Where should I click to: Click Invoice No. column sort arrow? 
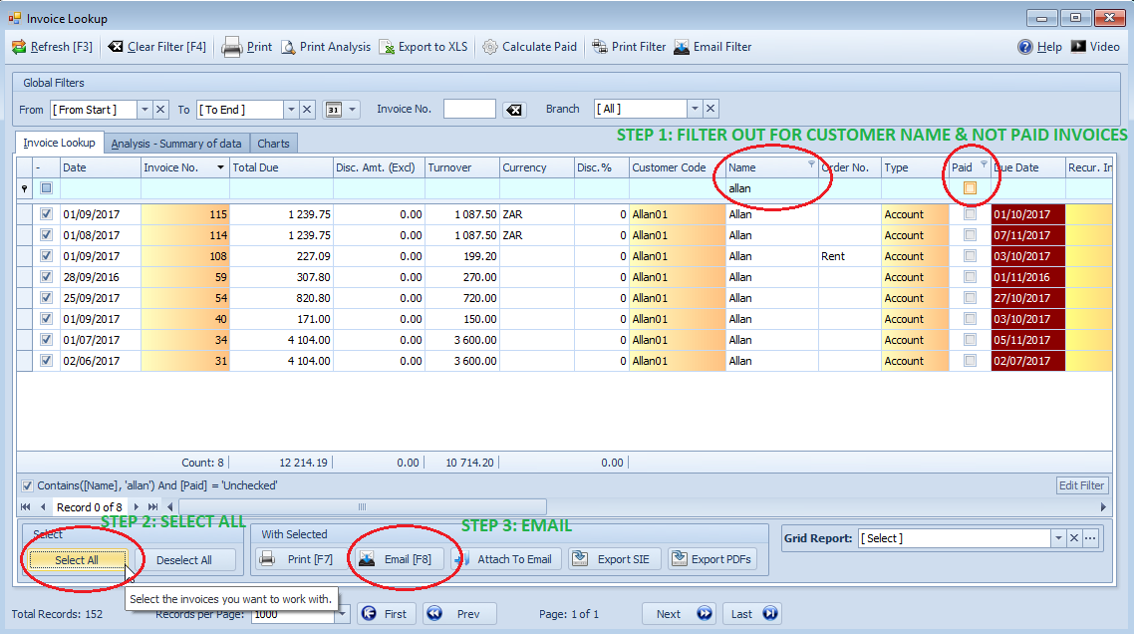coord(220,167)
